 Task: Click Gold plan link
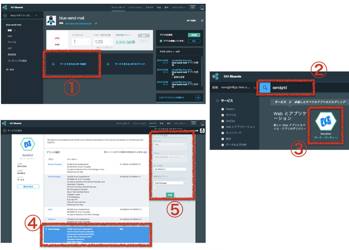tap(50, 210)
